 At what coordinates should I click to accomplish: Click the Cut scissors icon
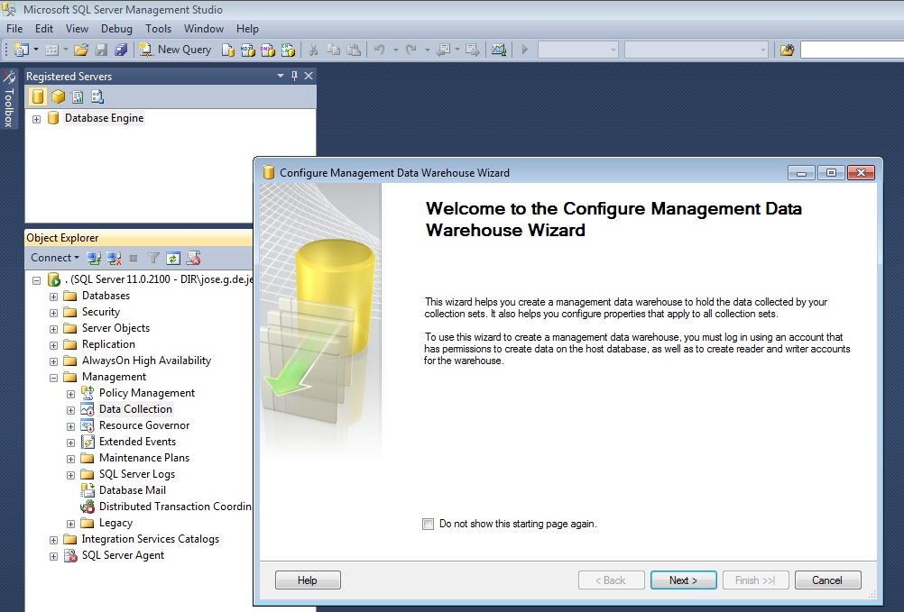click(314, 50)
